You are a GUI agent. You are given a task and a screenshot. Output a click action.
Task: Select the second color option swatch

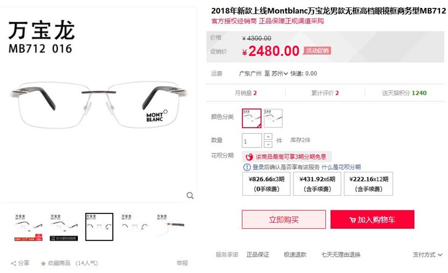point(273,118)
